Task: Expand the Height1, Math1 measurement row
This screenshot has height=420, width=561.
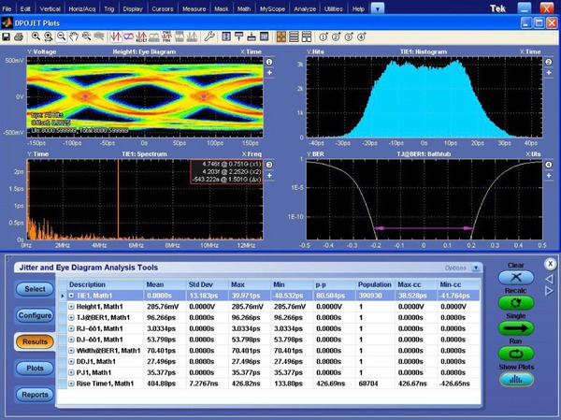Action: [x=71, y=305]
